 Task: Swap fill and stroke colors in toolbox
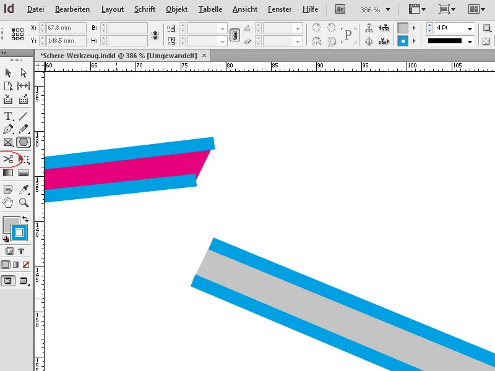click(25, 219)
